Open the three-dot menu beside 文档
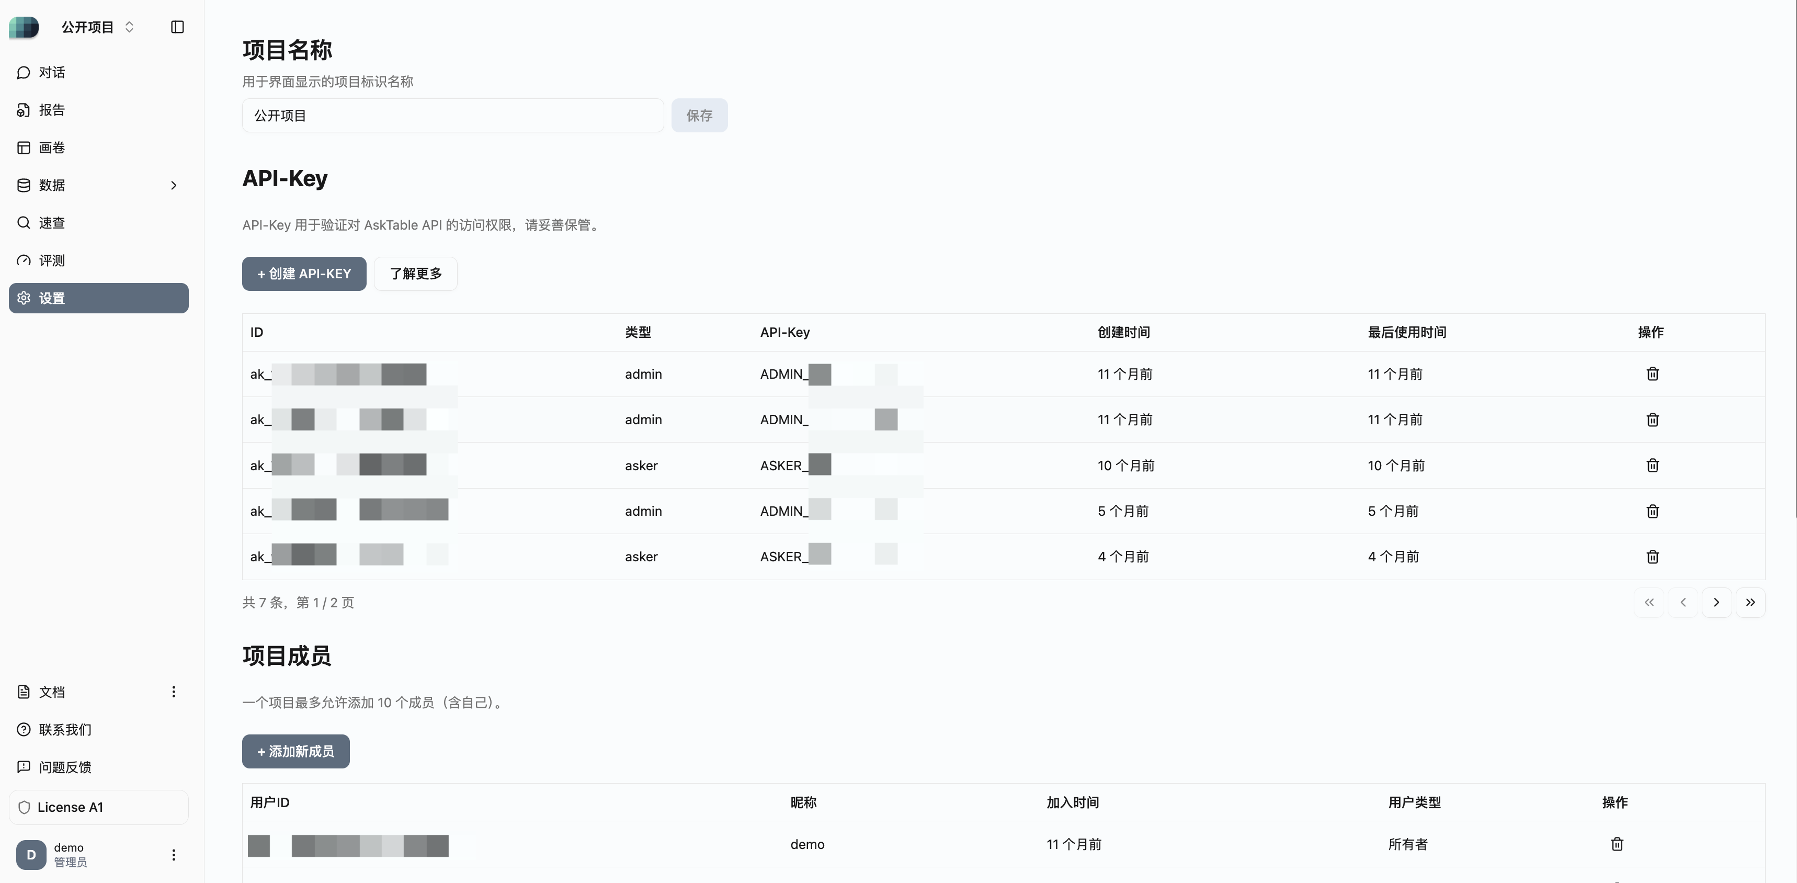Image resolution: width=1797 pixels, height=883 pixels. pyautogui.click(x=174, y=692)
